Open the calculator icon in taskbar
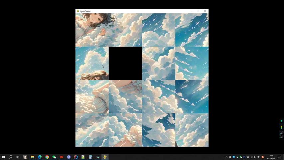This screenshot has width=284, height=160. (90, 157)
